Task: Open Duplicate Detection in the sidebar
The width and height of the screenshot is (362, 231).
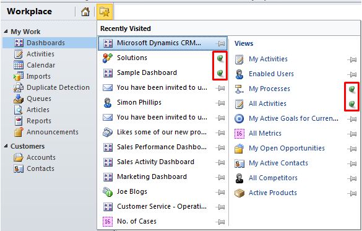Action: 58,87
